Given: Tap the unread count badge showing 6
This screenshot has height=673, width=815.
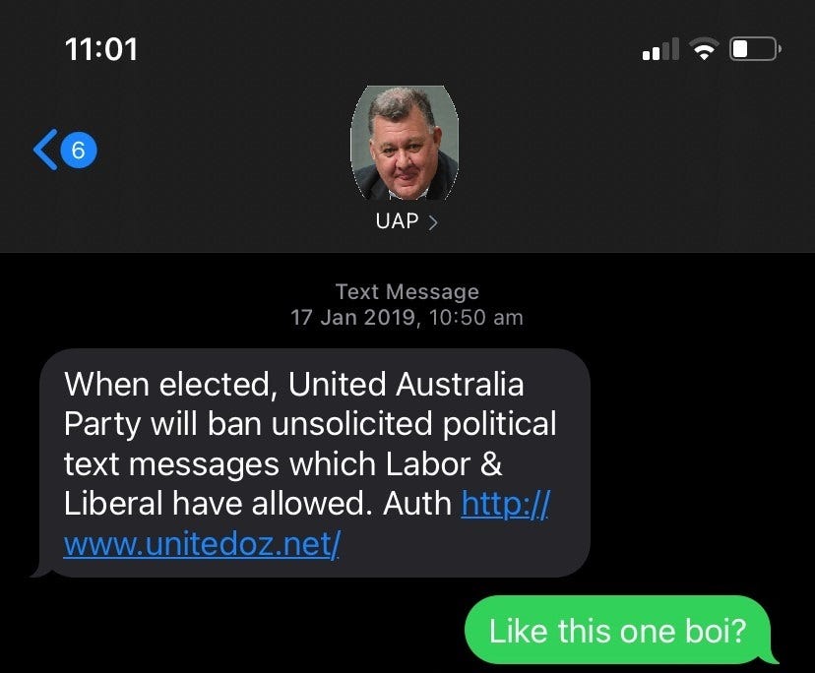Looking at the screenshot, I should click(x=79, y=151).
